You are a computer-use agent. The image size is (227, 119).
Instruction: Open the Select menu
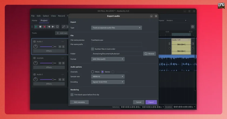tap(46, 16)
